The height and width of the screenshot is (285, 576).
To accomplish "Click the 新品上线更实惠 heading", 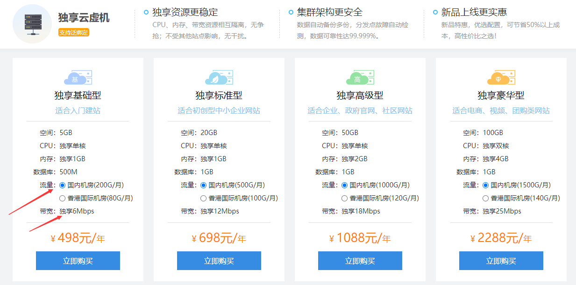I will tap(474, 12).
